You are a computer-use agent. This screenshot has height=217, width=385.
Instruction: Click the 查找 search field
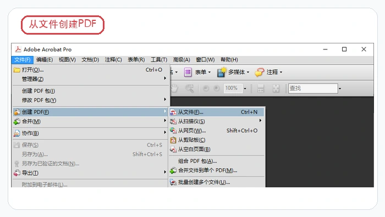click(313, 88)
